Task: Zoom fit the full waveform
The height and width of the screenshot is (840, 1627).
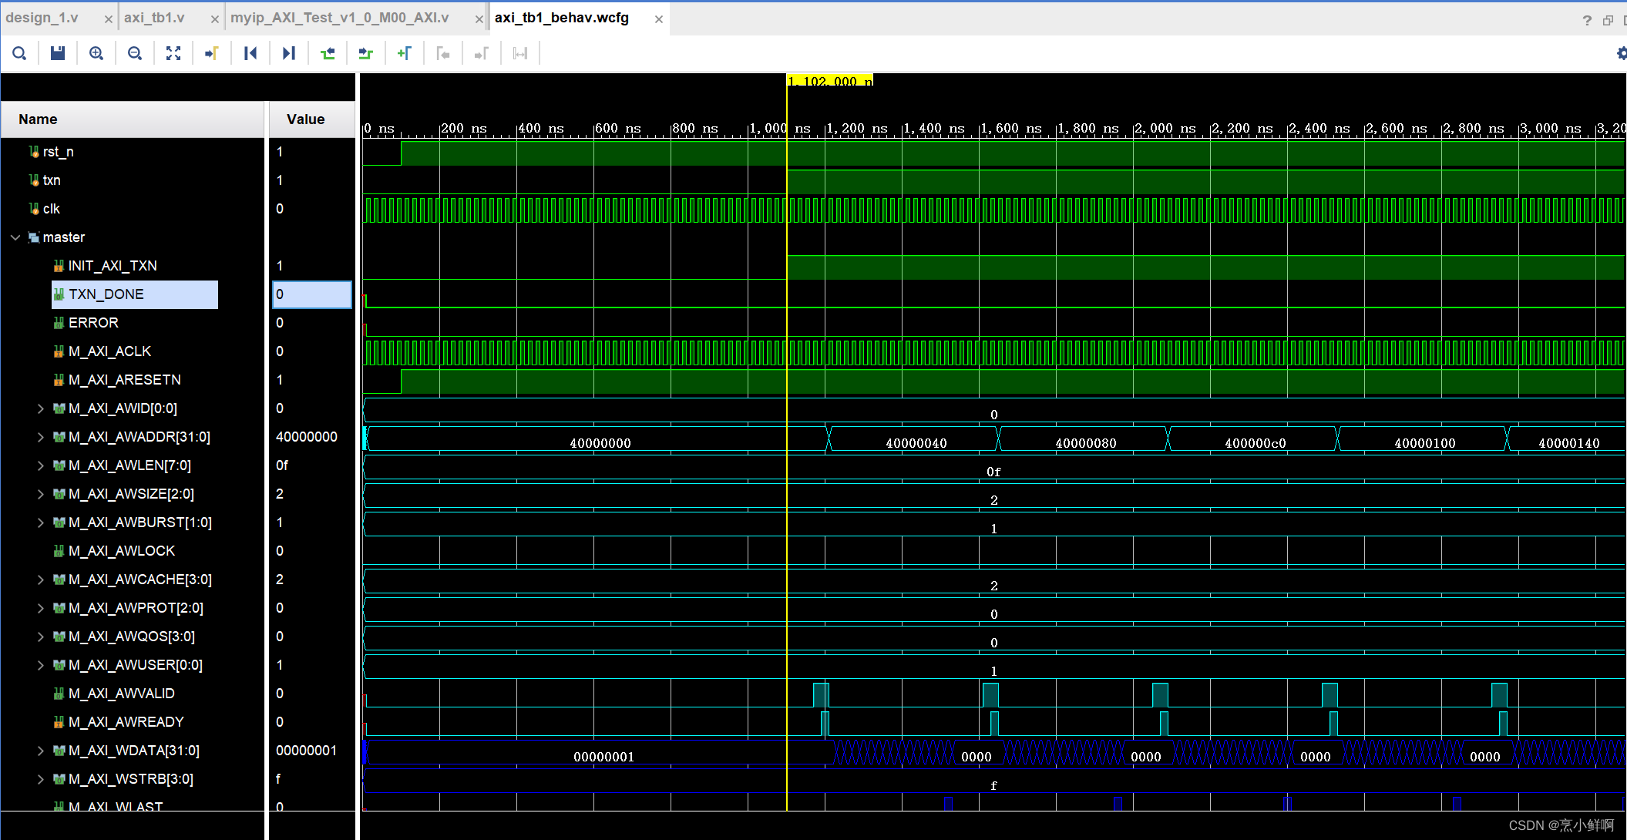Action: tap(173, 53)
